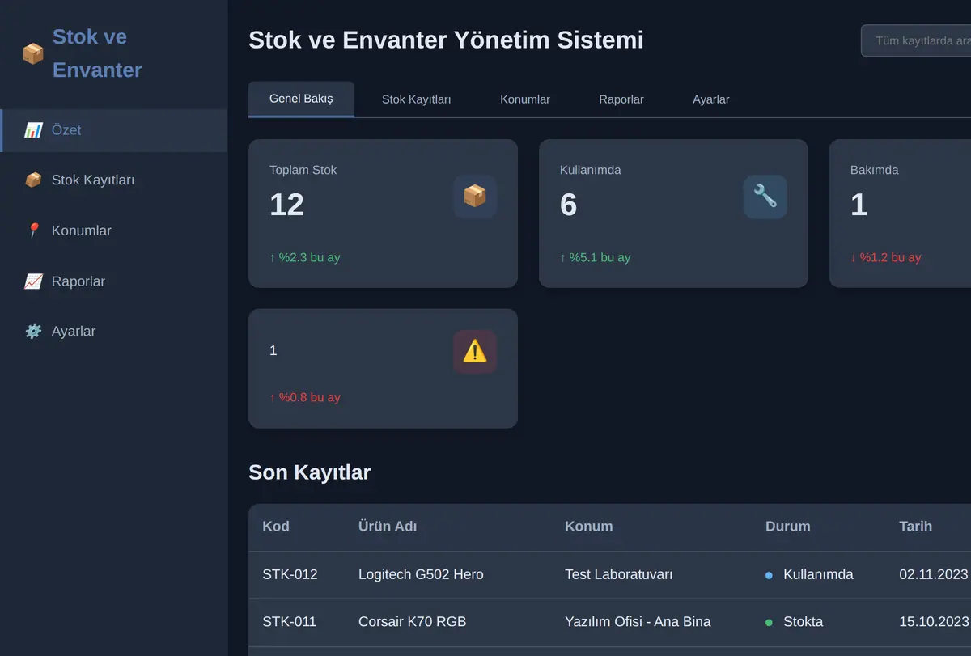Viewport: 971px width, 656px height.
Task: Click the STK-012 code cell
Action: (290, 575)
